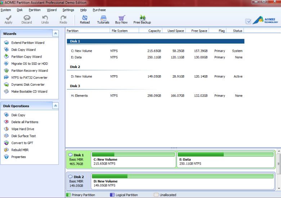Open Partition Copy Wizard icon

coord(6,57)
